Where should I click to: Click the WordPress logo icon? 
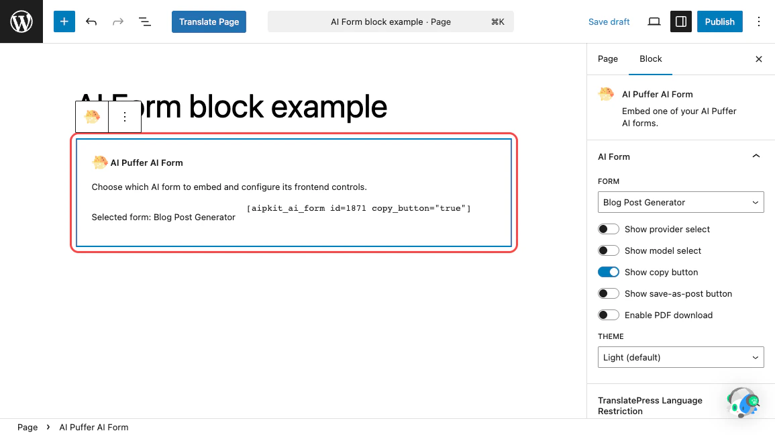(21, 21)
